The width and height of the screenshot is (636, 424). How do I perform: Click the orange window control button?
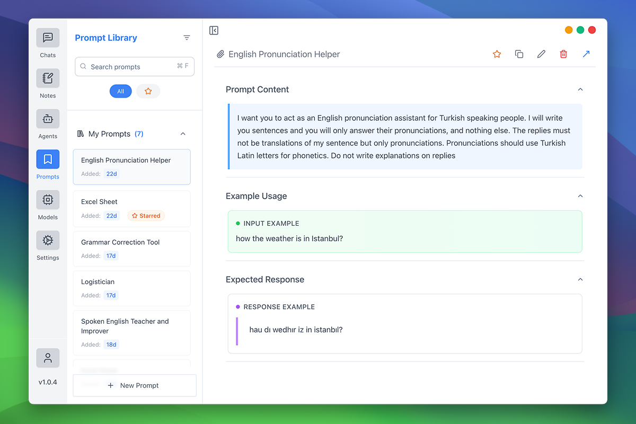[x=569, y=30]
